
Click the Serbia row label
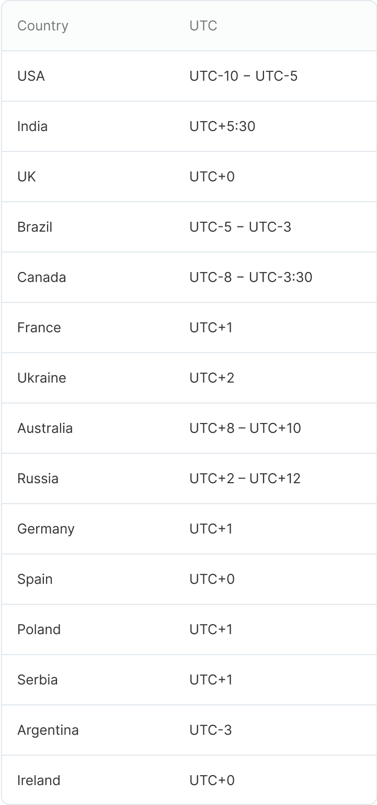pos(38,680)
